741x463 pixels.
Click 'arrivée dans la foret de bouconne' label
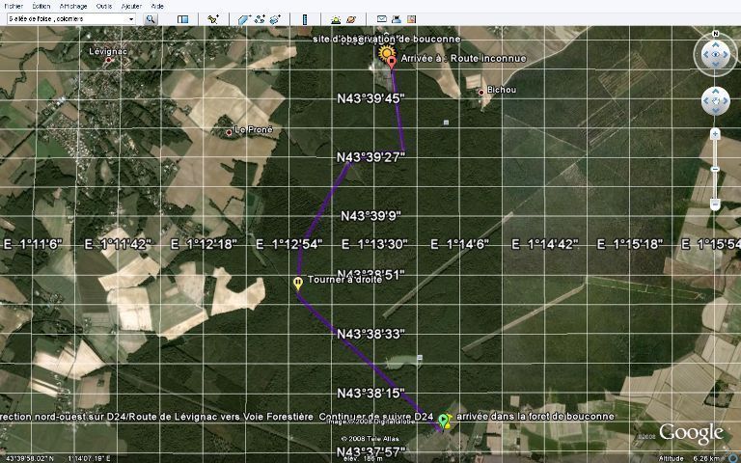point(535,417)
